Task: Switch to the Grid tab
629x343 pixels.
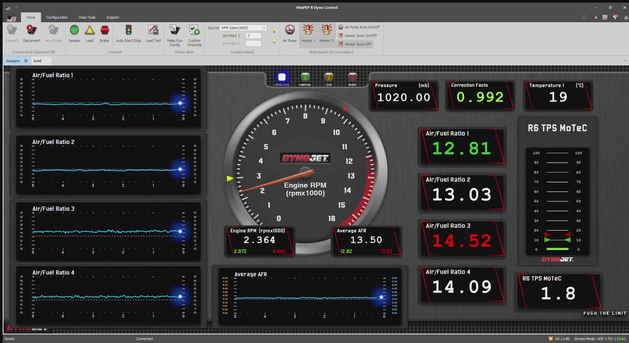Action: point(37,60)
